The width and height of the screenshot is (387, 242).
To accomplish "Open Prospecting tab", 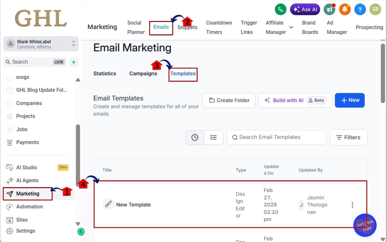I will click(x=369, y=27).
